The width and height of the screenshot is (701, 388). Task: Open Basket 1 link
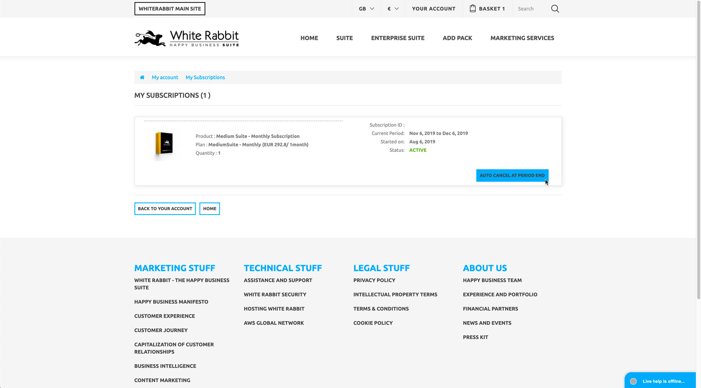point(487,9)
